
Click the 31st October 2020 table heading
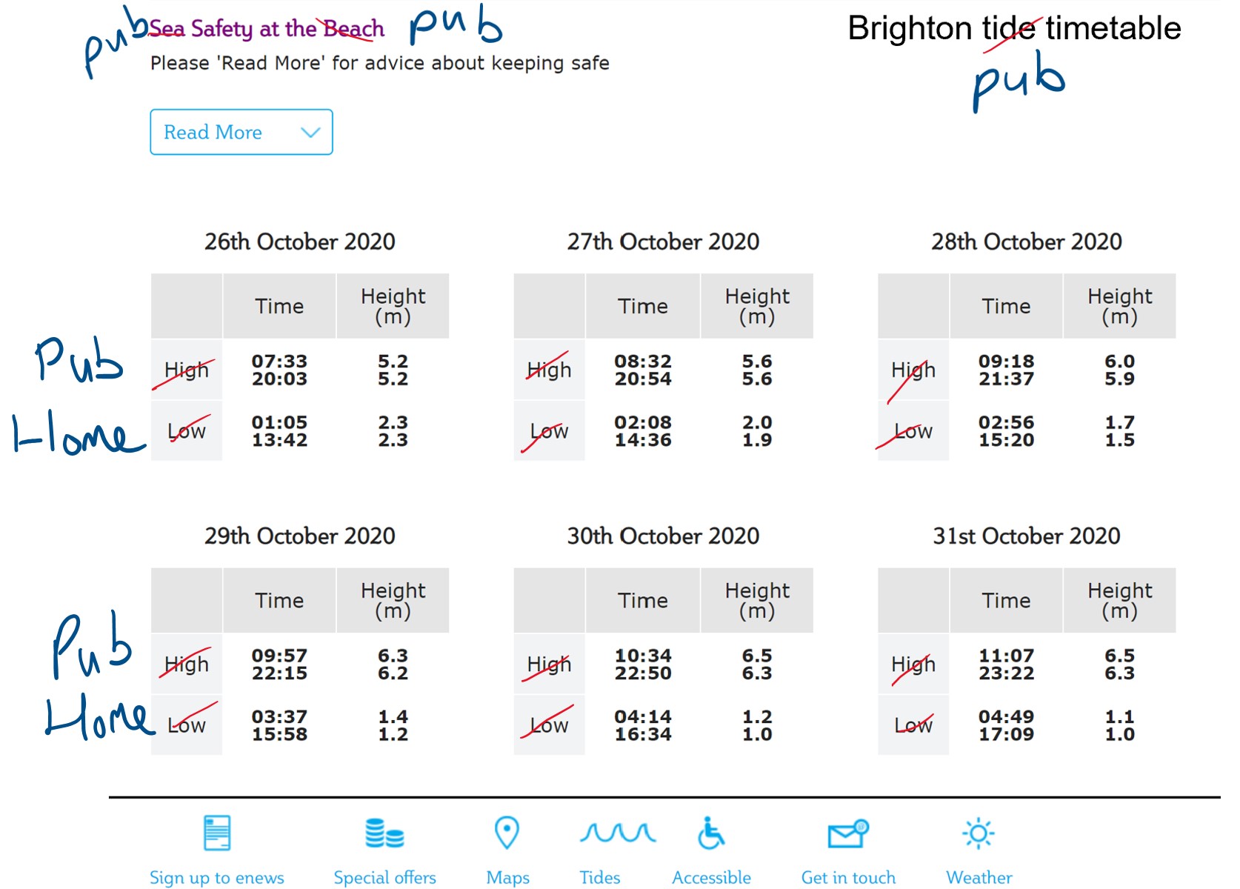point(1027,536)
